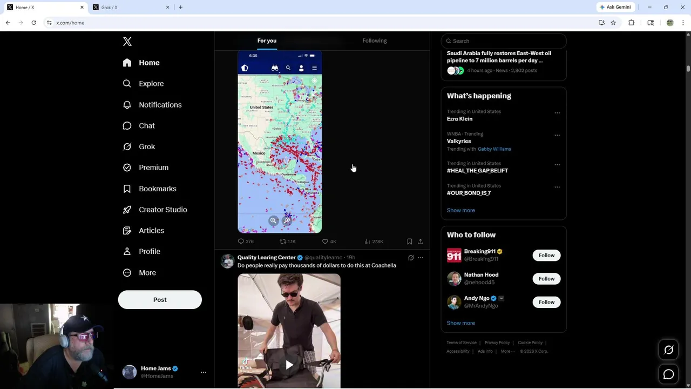
Task: Open the Andy Ngo avatar
Action: [x=454, y=302]
